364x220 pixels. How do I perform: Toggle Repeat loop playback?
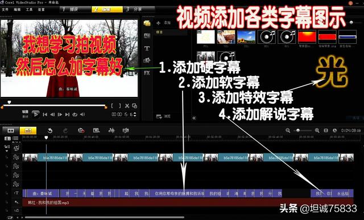[x=75, y=115]
